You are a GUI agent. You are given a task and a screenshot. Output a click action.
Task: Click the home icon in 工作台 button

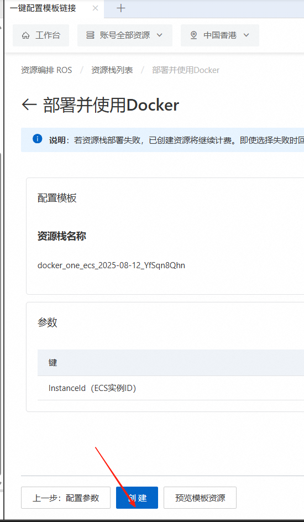pos(25,35)
